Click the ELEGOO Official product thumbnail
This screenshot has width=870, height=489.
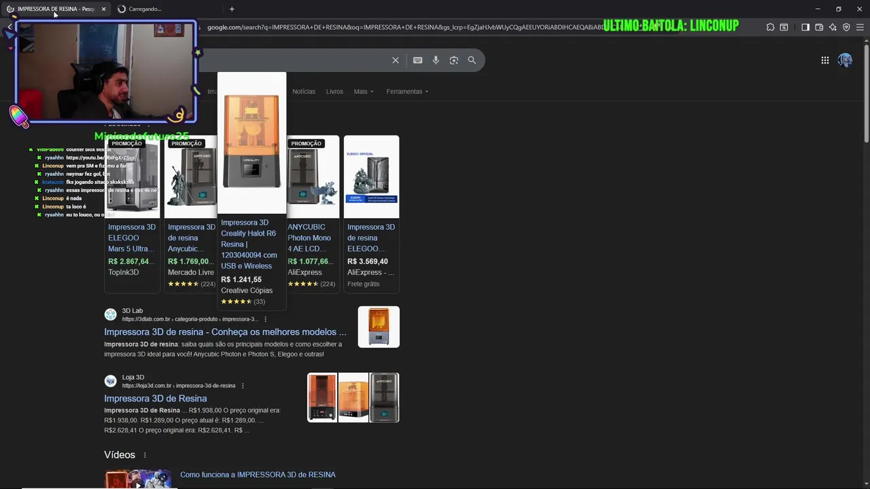(x=371, y=177)
